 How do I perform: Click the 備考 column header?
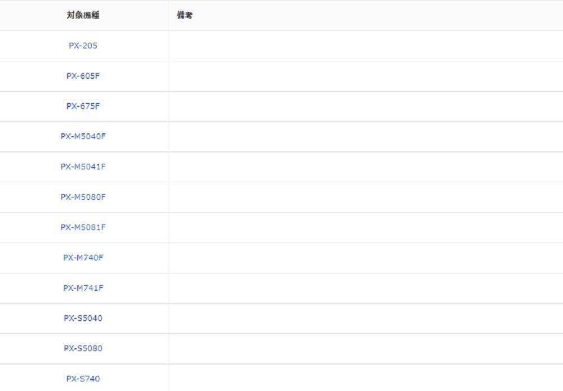[x=185, y=15]
